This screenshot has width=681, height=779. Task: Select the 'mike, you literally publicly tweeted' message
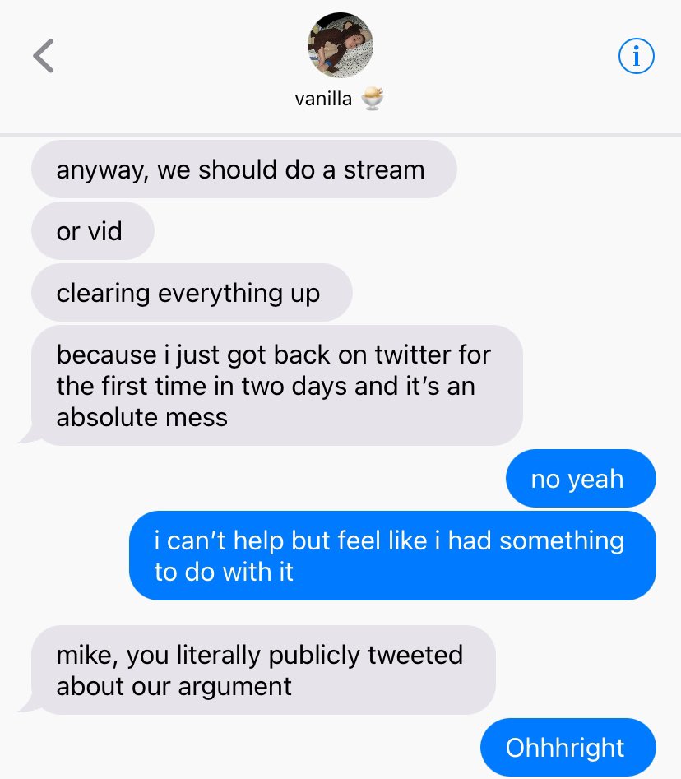click(263, 670)
